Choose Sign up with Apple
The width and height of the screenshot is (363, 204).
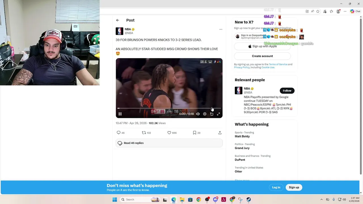(x=262, y=46)
